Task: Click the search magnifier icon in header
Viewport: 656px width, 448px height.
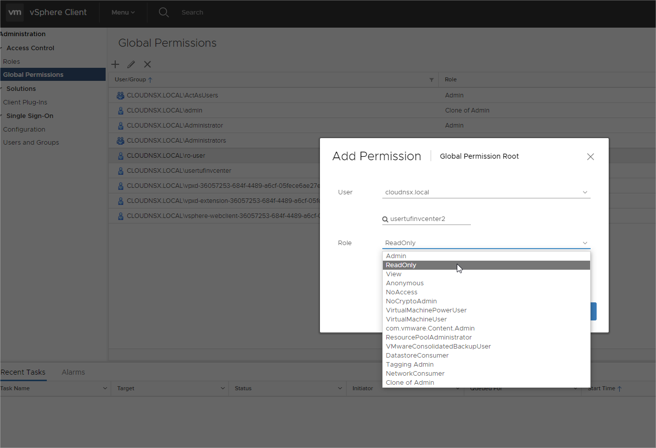Action: click(x=164, y=13)
